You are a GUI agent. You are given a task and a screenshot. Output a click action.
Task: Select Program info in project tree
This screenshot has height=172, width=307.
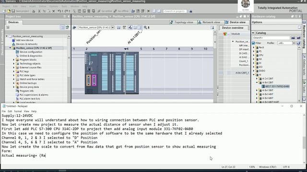click(x=24, y=91)
